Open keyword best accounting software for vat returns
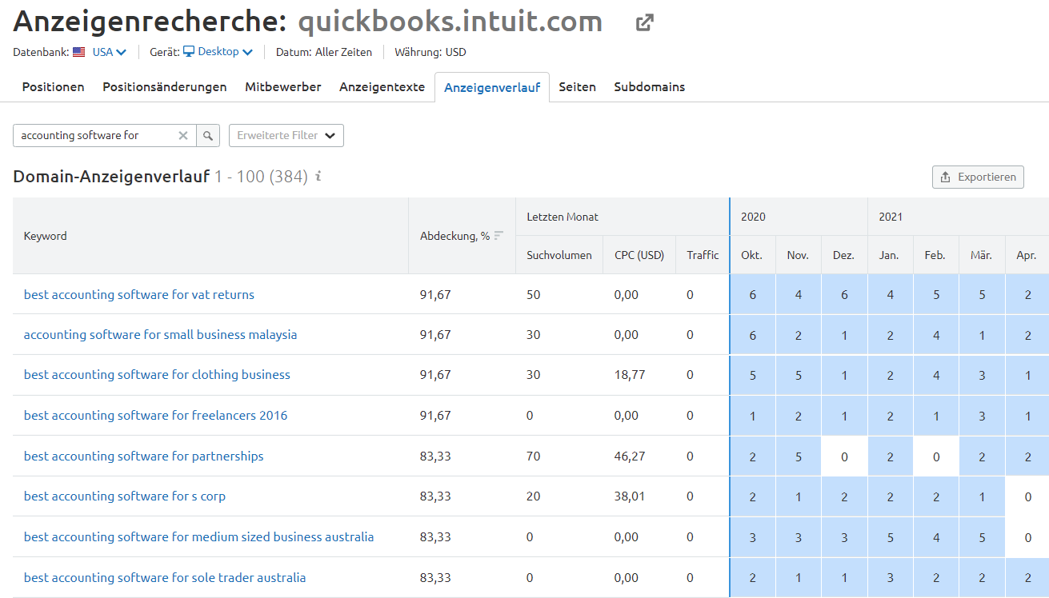Viewport: 1049px width, 598px height. click(139, 294)
